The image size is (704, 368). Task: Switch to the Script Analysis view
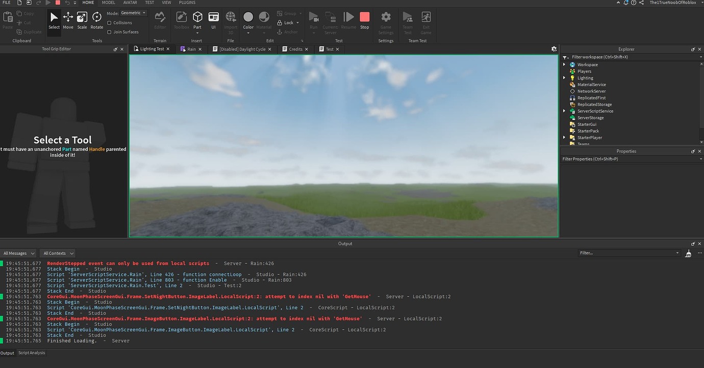click(31, 352)
